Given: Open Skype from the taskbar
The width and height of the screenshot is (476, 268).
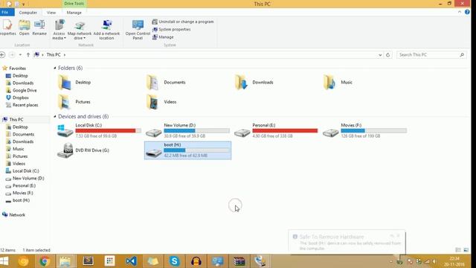Looking at the screenshot, I should [175, 261].
